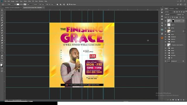The image size is (187, 105).
Task: Hide the Color Fill 1 layer
Action: 165,21
